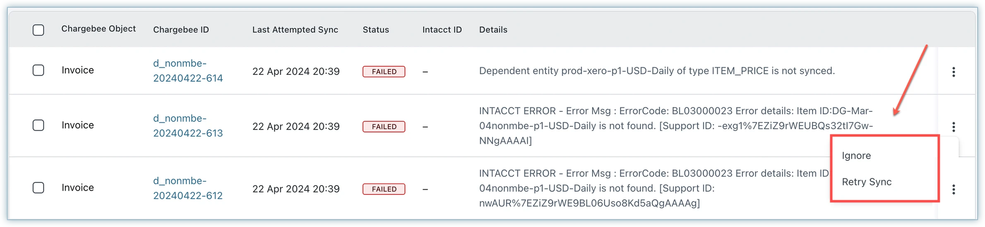Check the box for invoice d_nonmbe-20240422-614
Screen dimensions: 985x227
pos(38,70)
